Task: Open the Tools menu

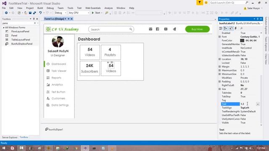Action: (70, 8)
